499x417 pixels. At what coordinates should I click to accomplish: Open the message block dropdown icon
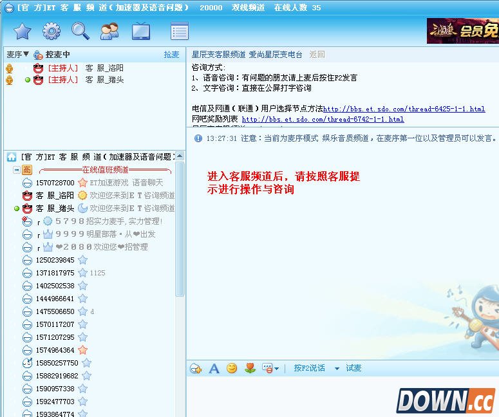tap(270, 368)
